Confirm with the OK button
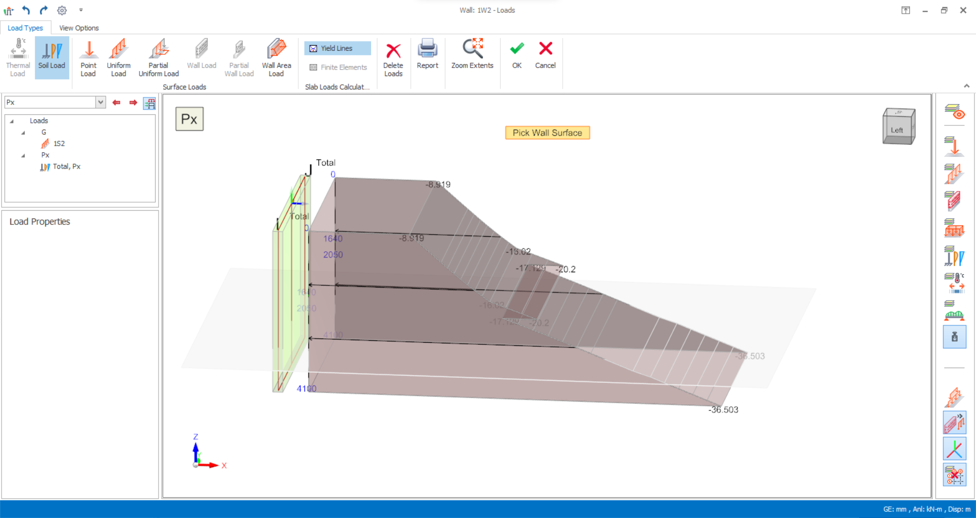 [x=516, y=54]
